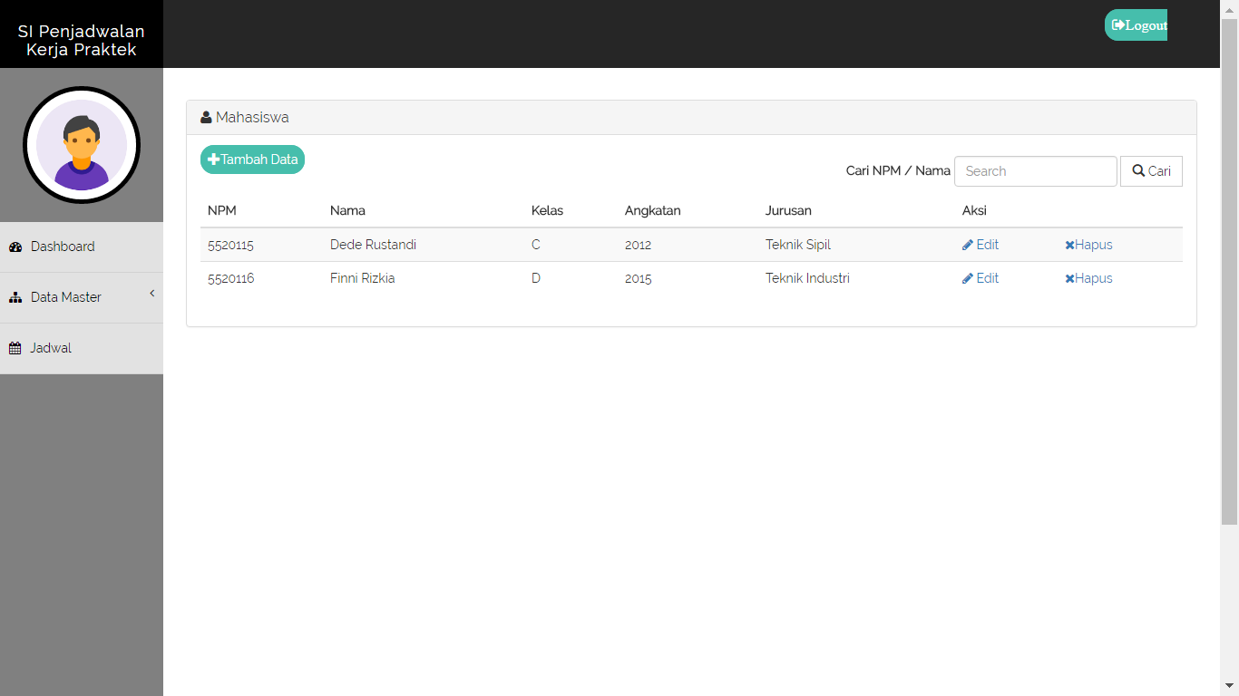Click the Hapus link for NPM 5520116
The width and height of the screenshot is (1239, 696).
[x=1093, y=278]
